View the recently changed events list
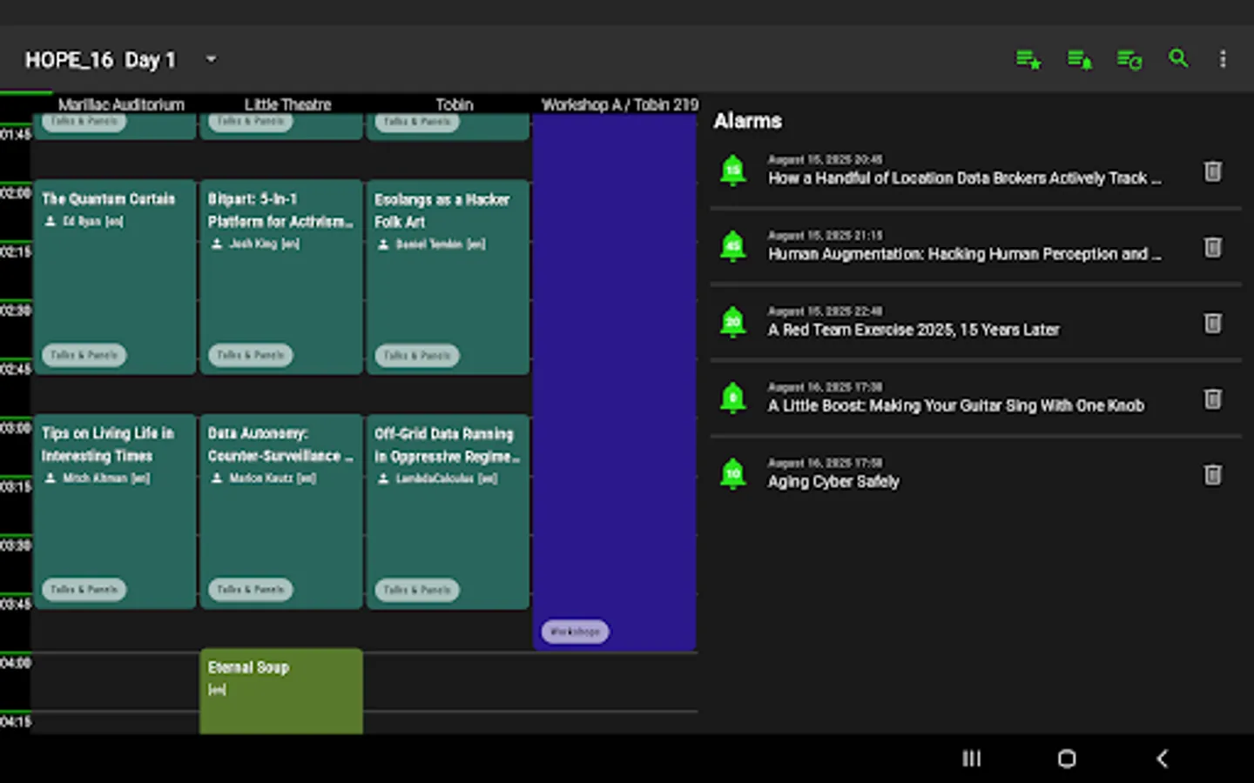Viewport: 1254px width, 783px height. coord(1129,59)
